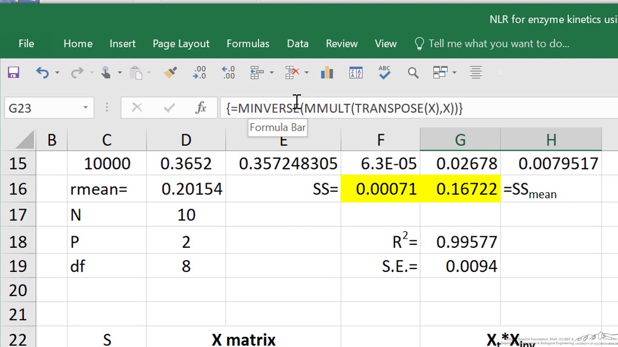This screenshot has height=347, width=618.
Task: Click the N value cell 10
Action: coord(186,214)
